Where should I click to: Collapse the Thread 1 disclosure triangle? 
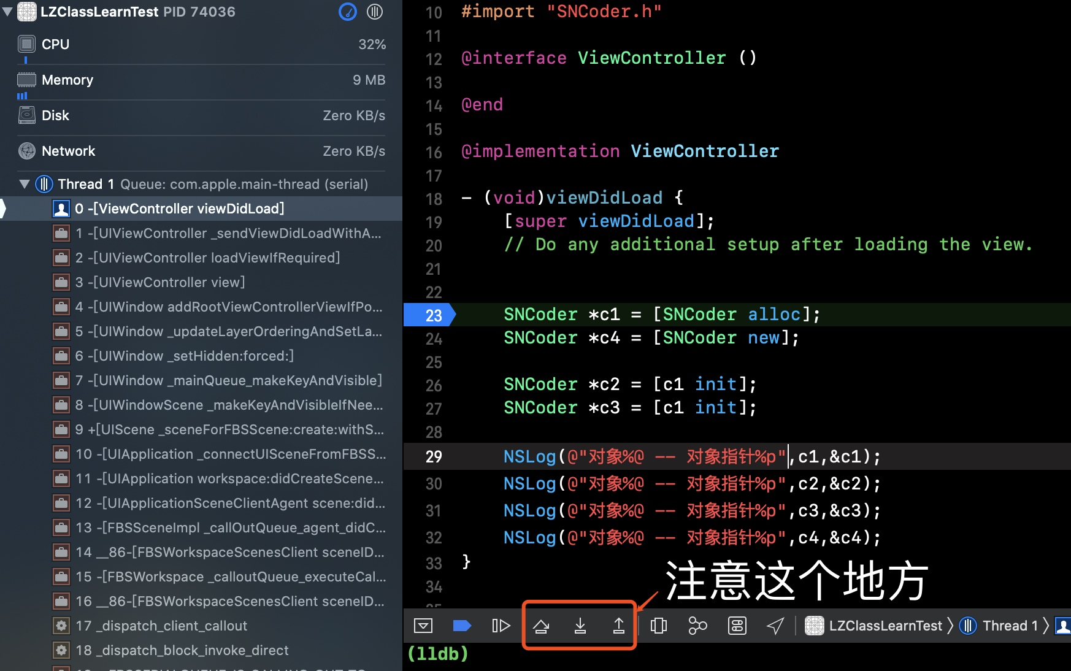[25, 184]
